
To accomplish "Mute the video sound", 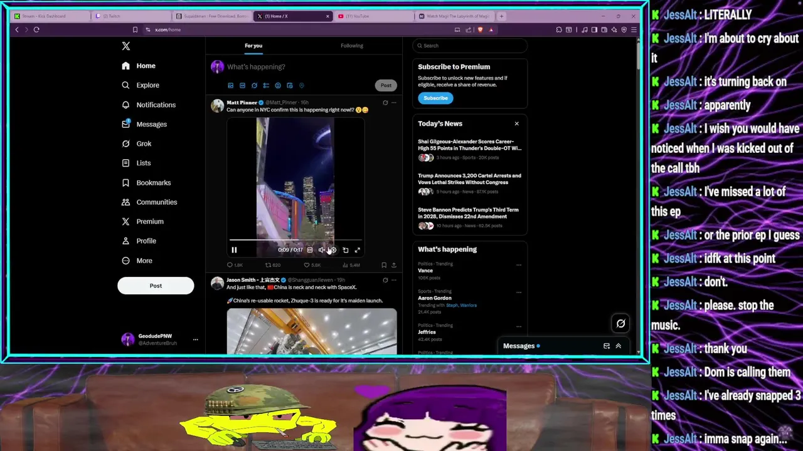I will click(321, 250).
